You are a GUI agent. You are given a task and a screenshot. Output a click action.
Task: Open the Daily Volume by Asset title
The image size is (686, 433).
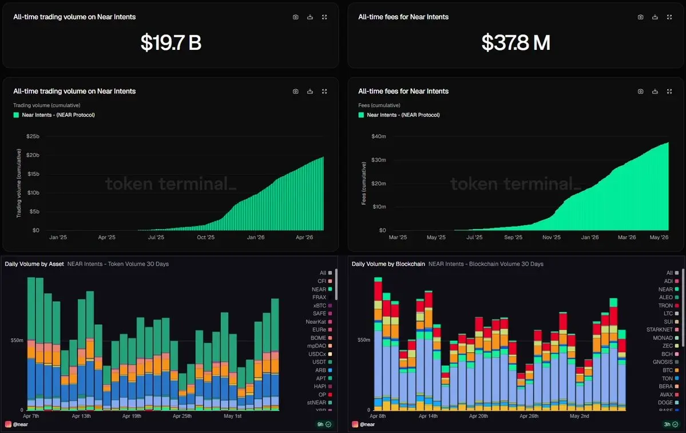tap(34, 264)
